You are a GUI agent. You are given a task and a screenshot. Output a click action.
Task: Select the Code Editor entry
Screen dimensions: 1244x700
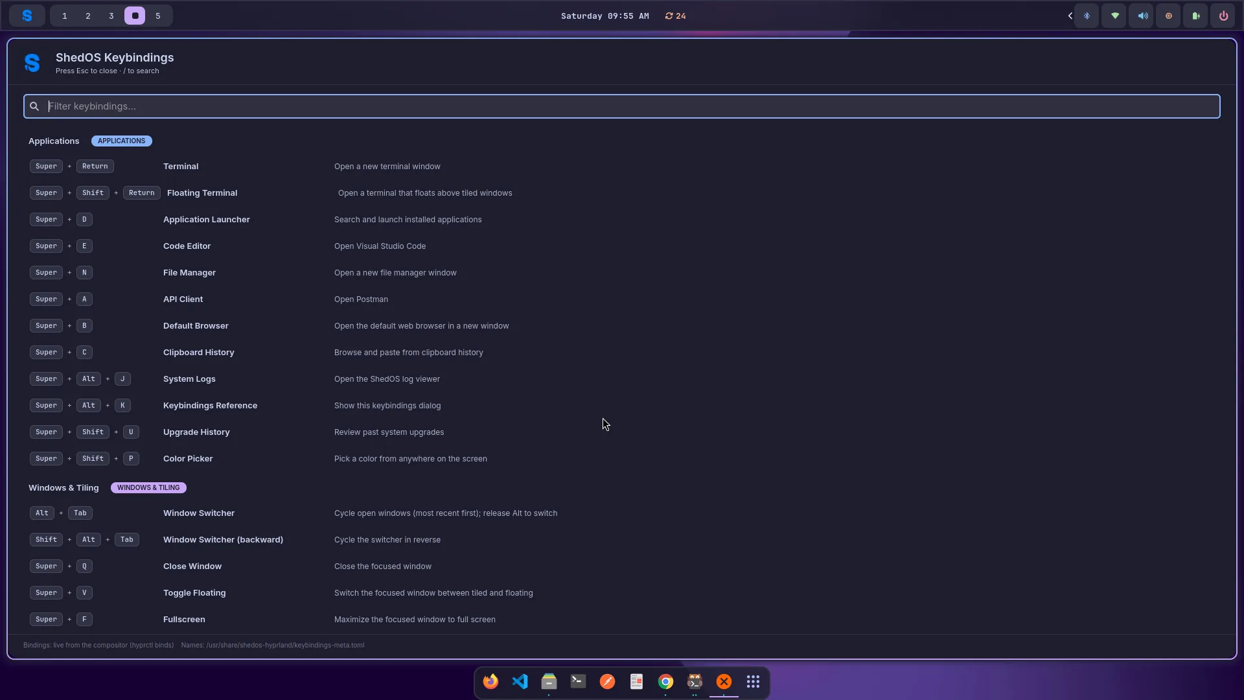[187, 246]
